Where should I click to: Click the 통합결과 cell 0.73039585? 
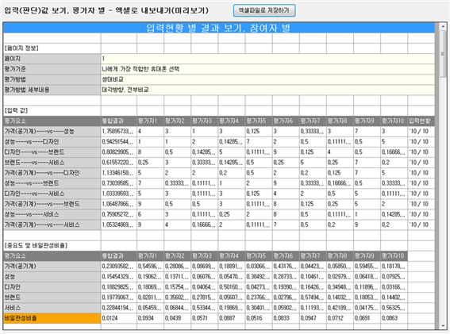pos(119,183)
